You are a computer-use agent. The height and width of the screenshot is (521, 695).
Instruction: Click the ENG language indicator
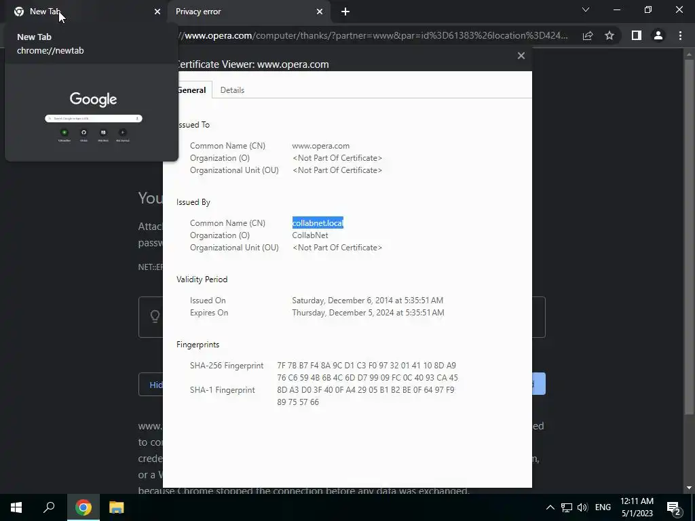click(603, 507)
